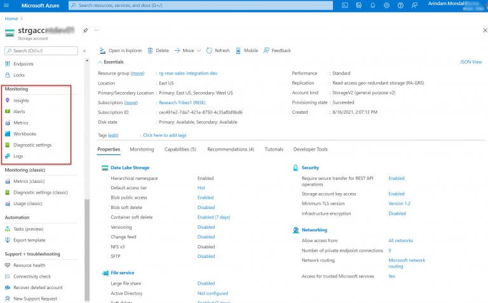This screenshot has height=303, width=488.
Task: Click Feedback in the toolbar
Action: point(277,50)
